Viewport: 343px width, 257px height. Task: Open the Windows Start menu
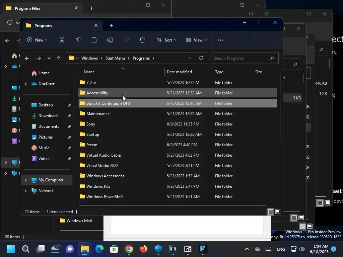(11, 249)
